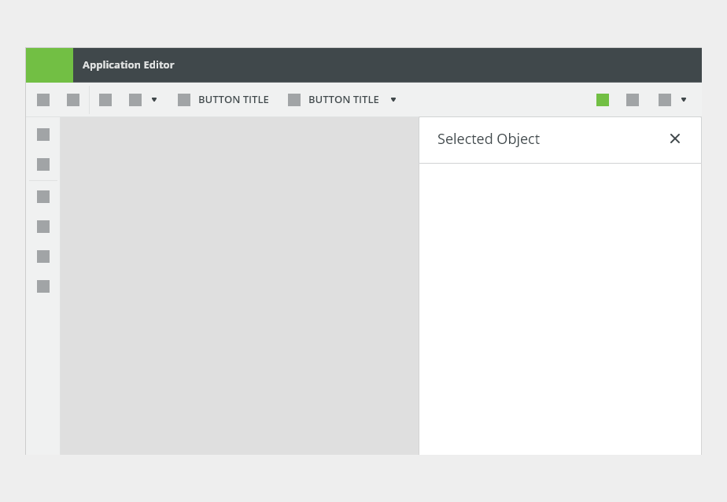This screenshot has height=502, width=727.
Task: Close the Selected Object panel
Action: click(x=674, y=138)
